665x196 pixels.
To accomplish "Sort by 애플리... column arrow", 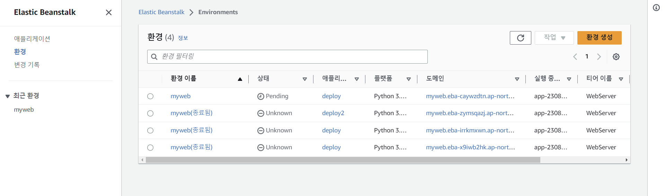I will coord(357,79).
